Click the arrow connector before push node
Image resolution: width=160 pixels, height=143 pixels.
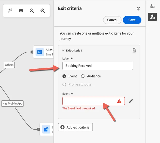coord(38,129)
